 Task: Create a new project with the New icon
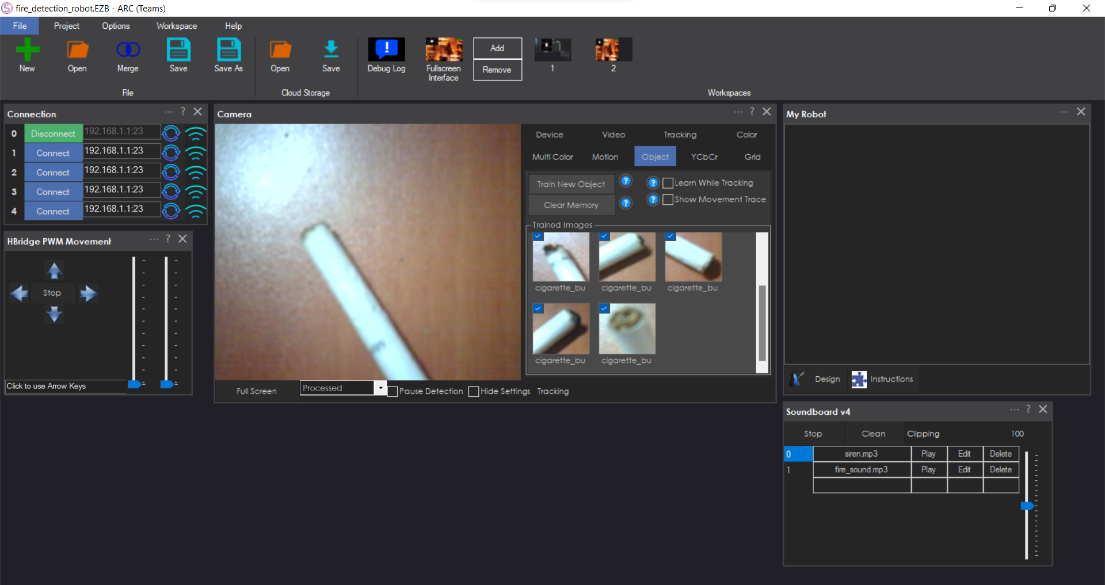(27, 55)
